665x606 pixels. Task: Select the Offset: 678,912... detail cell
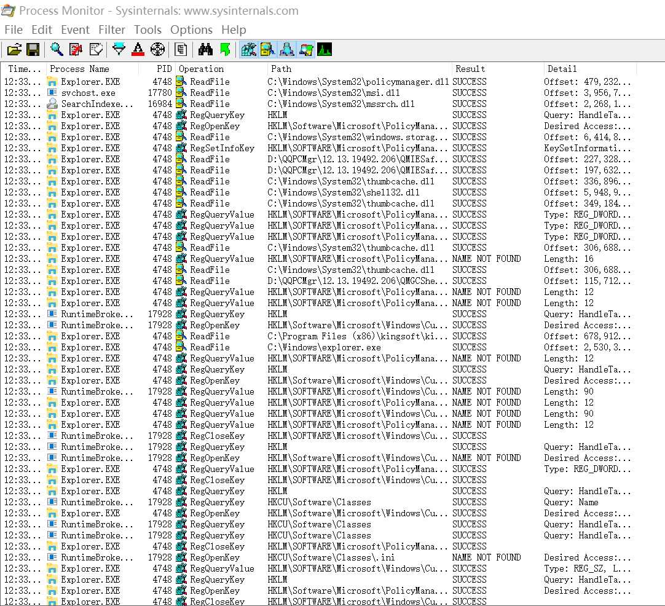(x=588, y=336)
